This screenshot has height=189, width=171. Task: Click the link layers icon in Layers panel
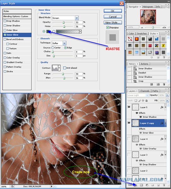(130, 185)
